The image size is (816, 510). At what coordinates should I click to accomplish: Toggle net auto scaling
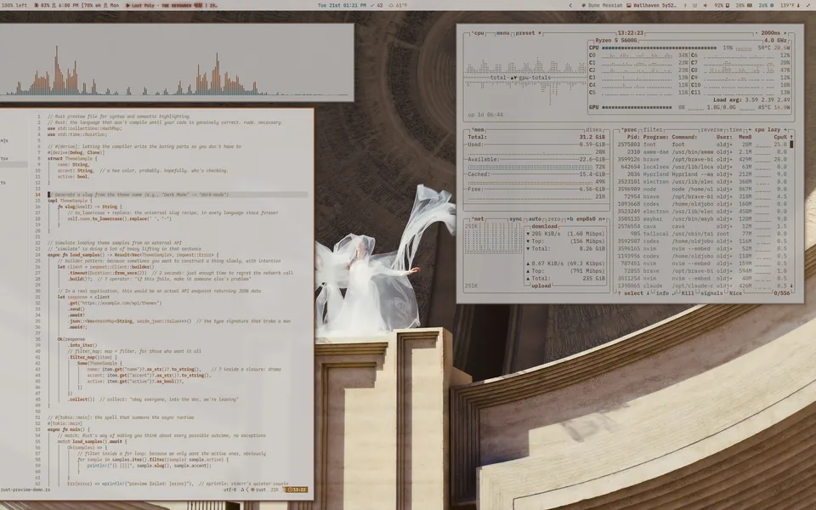(535, 219)
